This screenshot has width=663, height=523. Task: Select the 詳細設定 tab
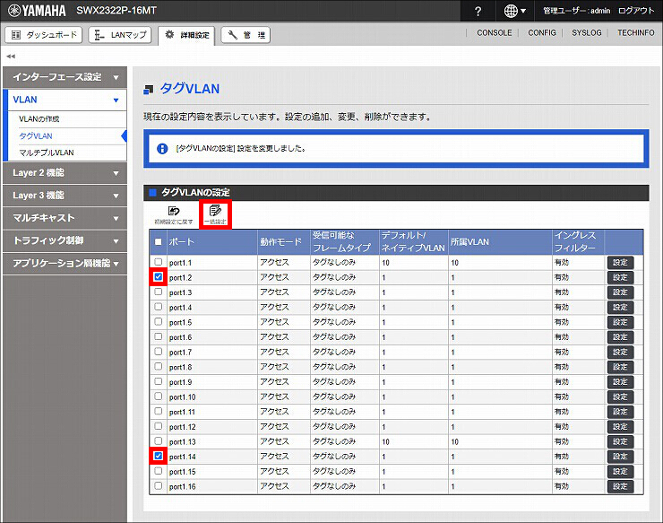[x=186, y=35]
